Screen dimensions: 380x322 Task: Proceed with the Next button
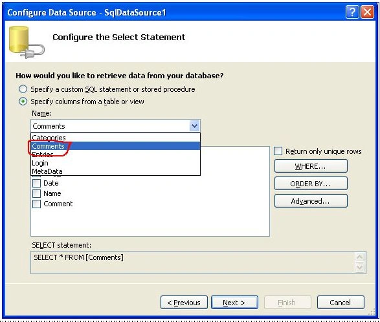coord(234,303)
